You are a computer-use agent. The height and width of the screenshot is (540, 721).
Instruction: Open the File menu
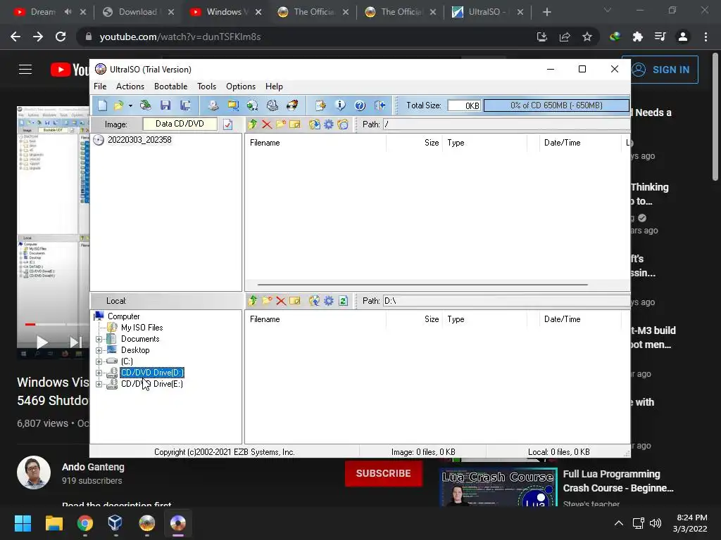[100, 86]
